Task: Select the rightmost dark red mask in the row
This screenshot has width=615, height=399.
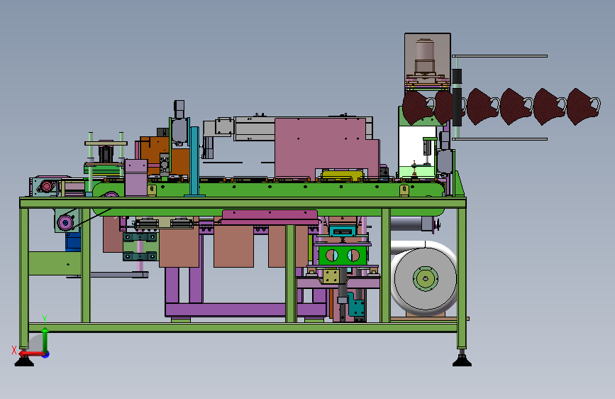Action: pos(584,106)
